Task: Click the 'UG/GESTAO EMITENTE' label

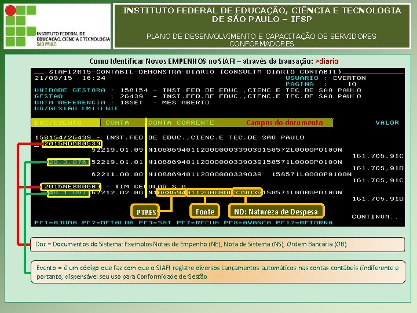Action: [77, 108]
